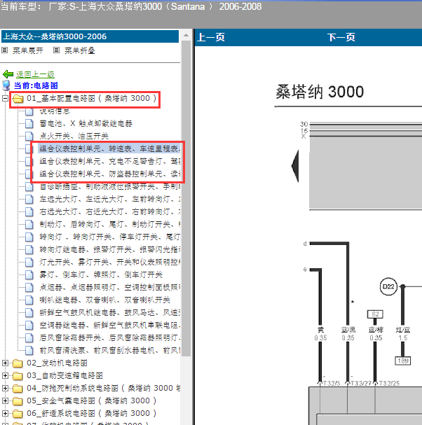
Task: Click page icon beside 空调器继电器 entry
Action: 29,326
